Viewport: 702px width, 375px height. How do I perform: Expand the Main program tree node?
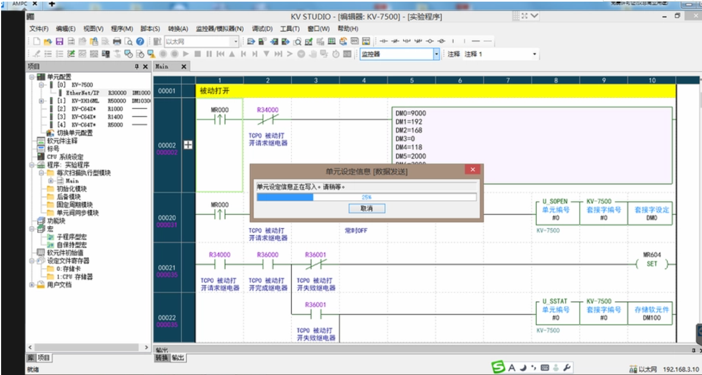[51, 180]
